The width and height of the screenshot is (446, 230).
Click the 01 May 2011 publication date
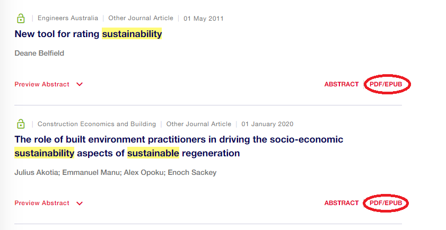204,19
